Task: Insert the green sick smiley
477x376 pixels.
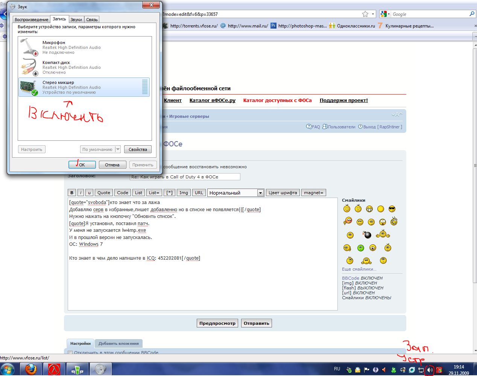Action: point(360,248)
